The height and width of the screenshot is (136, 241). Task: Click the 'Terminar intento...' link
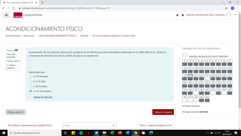click(x=191, y=106)
